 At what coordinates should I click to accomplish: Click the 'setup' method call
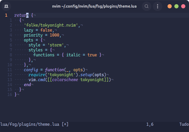coord(86,75)
